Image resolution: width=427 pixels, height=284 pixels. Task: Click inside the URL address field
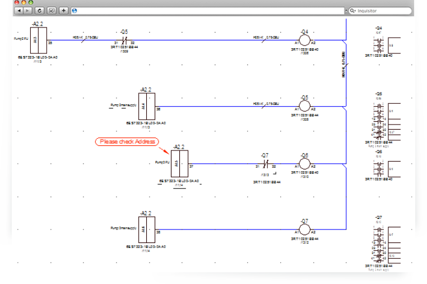(207, 10)
